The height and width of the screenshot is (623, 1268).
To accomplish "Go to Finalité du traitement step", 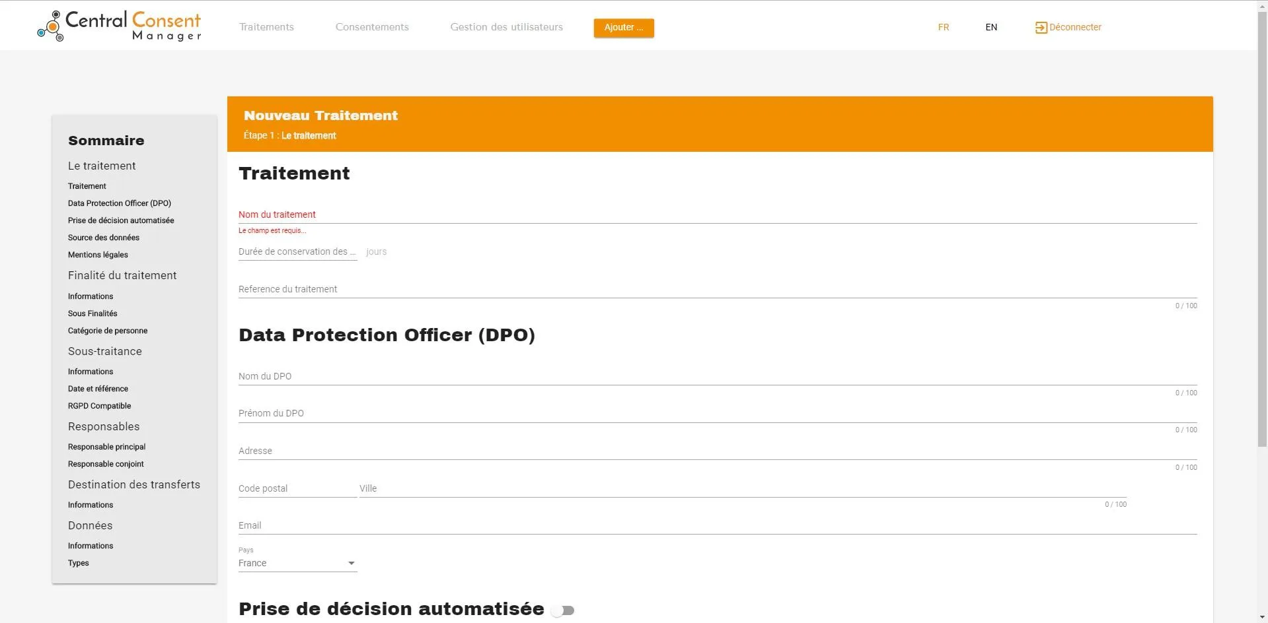I will [x=122, y=275].
